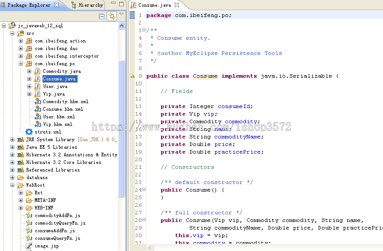Click the User.hbm.xml mapping file icon
This screenshot has width=383, height=251.
tap(37, 117)
